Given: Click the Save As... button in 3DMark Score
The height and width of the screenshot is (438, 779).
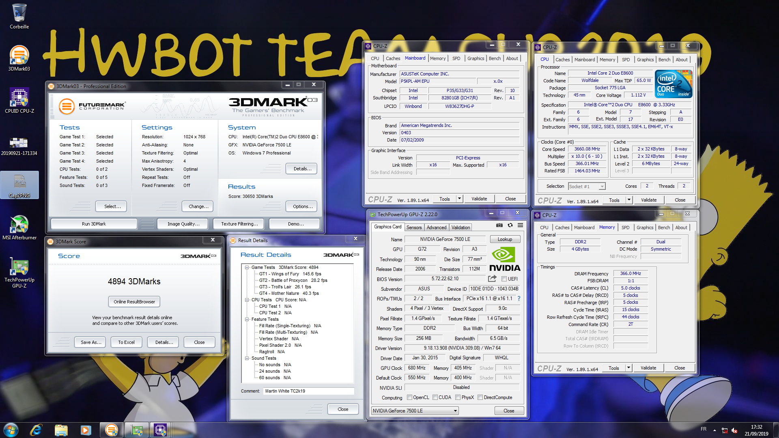Looking at the screenshot, I should [91, 342].
